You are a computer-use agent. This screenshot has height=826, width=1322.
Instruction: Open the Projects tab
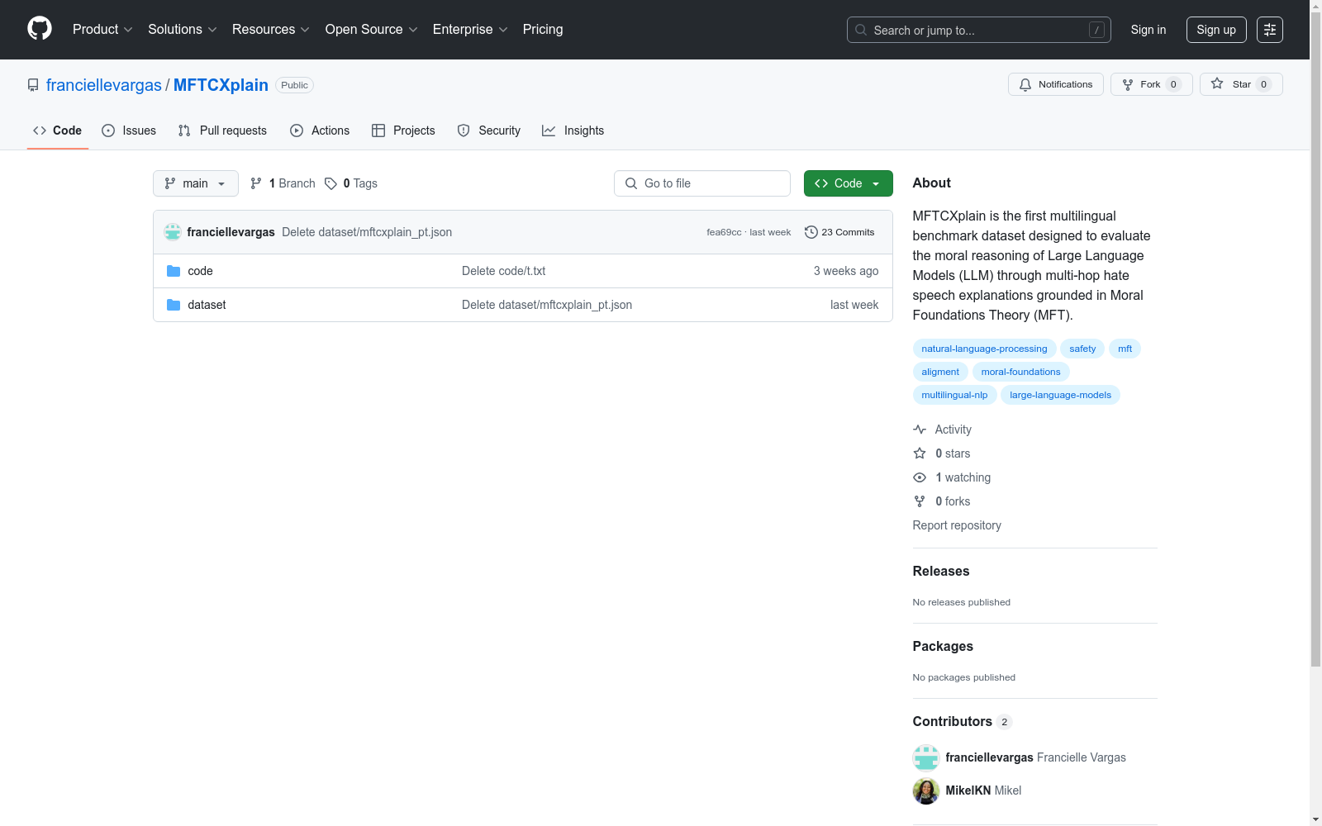click(x=403, y=131)
